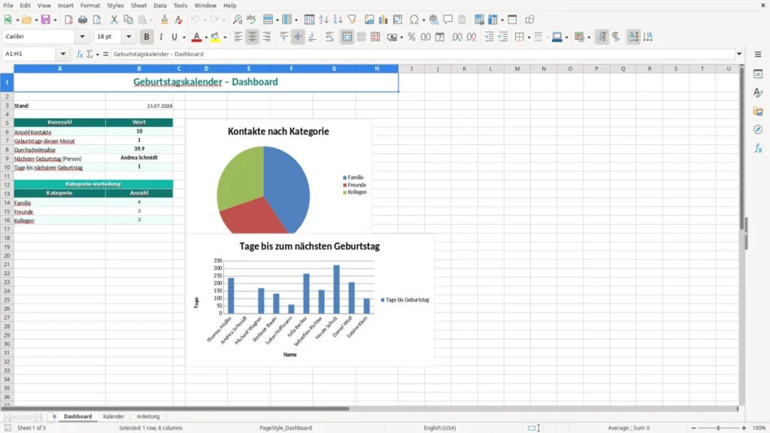
Task: Open background color dropdown arrow
Action: (225, 38)
